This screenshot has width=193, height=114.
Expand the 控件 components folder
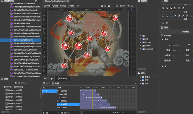click(x=141, y=80)
